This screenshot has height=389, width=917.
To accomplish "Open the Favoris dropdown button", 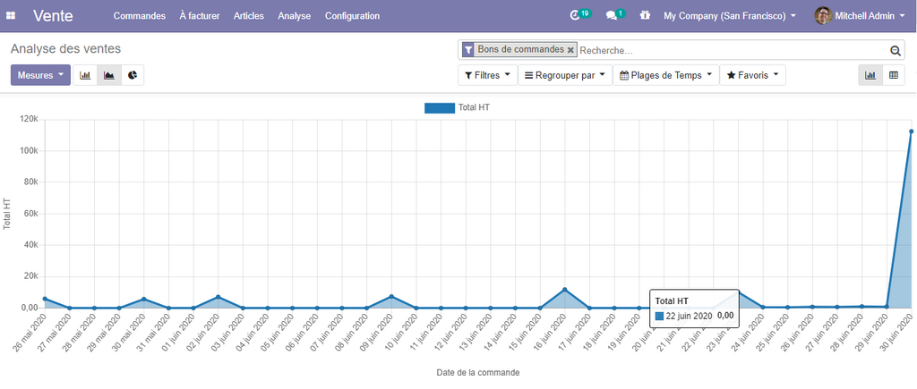I will coord(752,75).
